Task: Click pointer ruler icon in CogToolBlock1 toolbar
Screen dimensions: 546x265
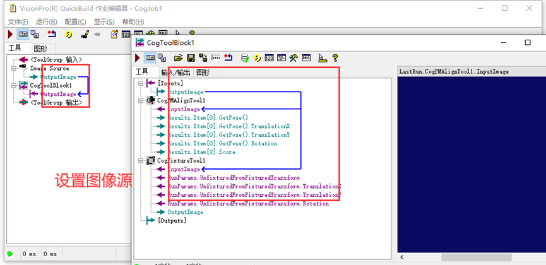Action: coord(323,58)
